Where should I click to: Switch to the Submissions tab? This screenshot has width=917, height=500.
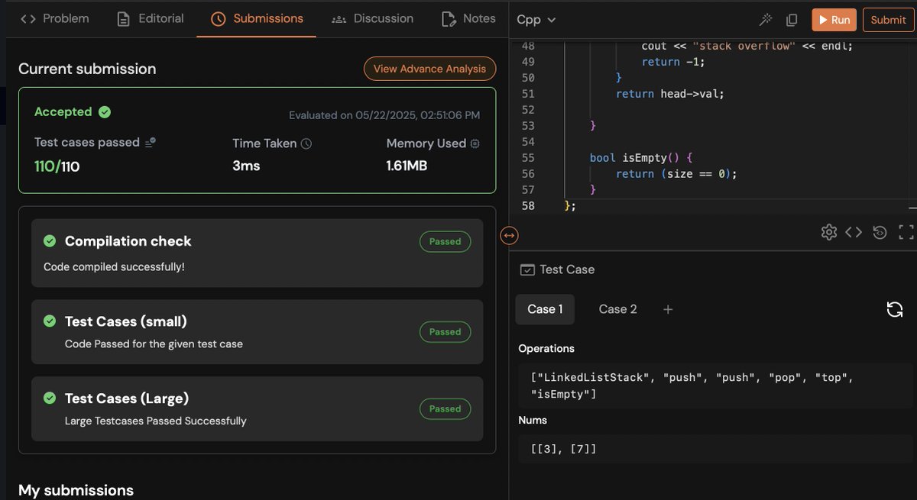[257, 18]
